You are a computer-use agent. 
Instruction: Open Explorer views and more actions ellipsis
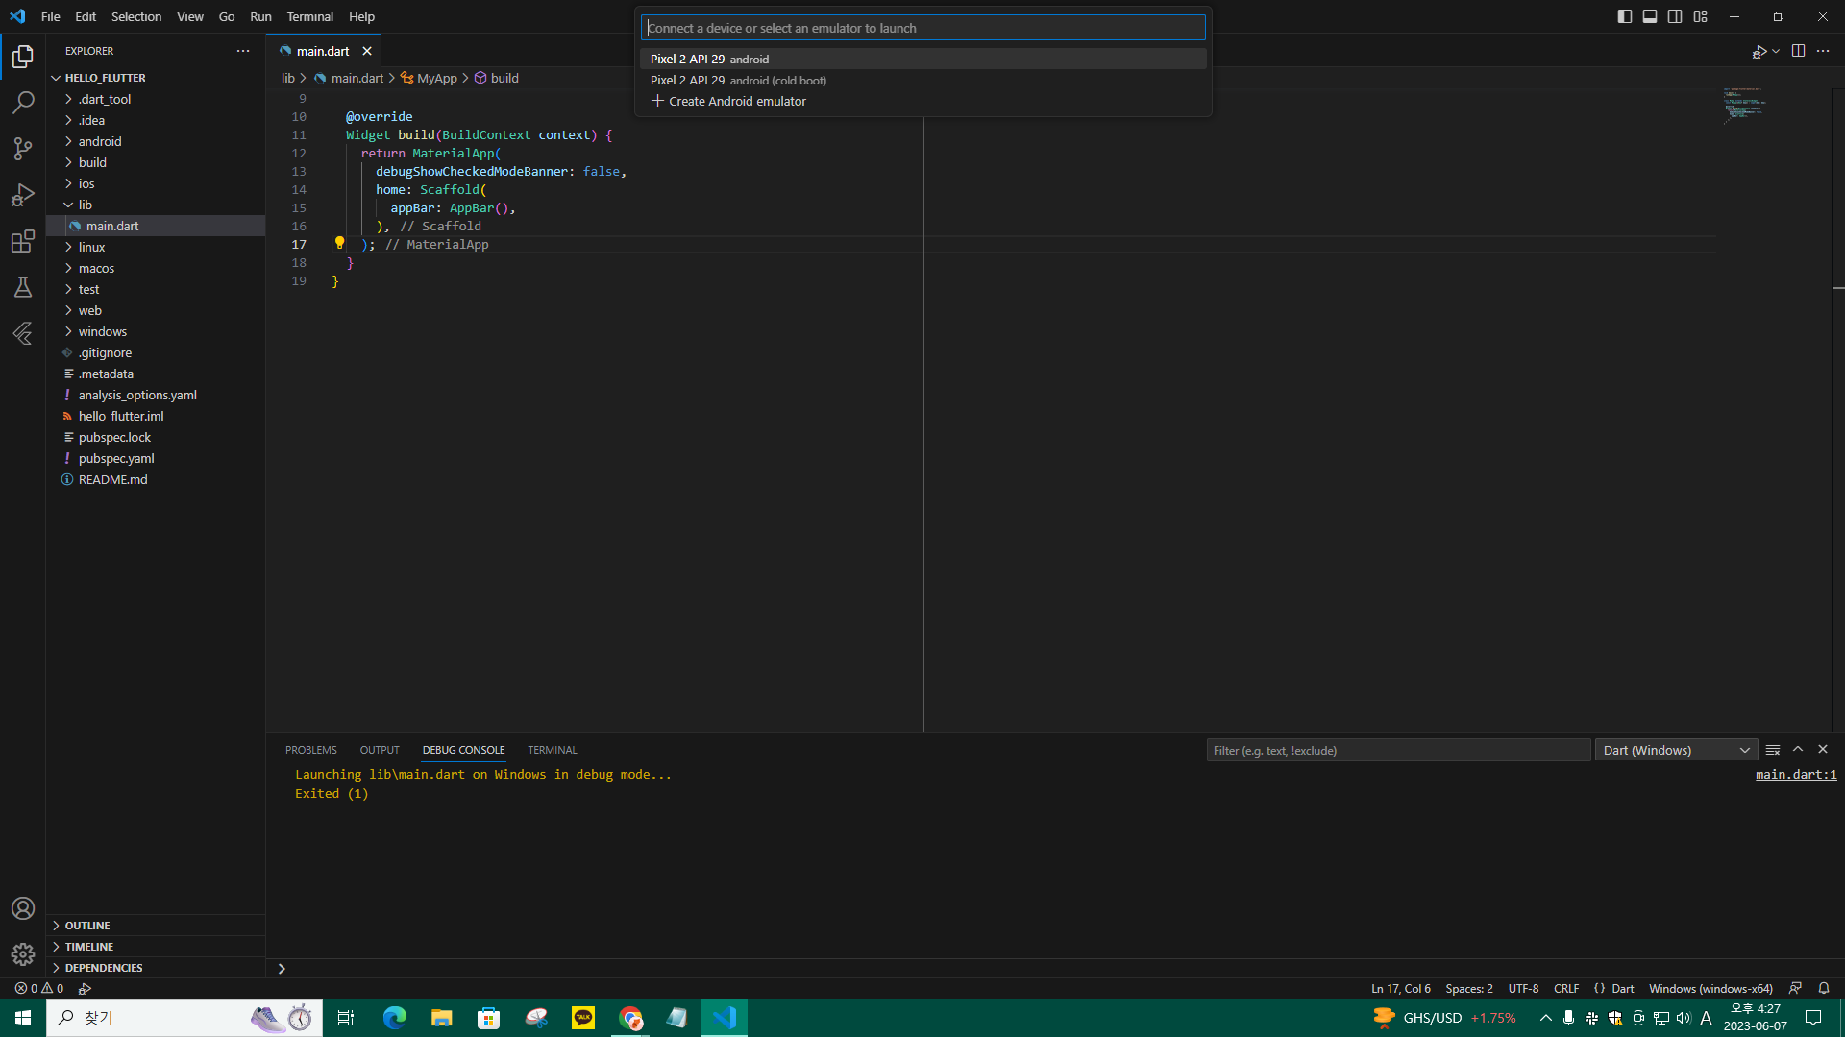point(243,51)
